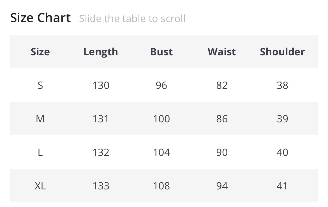Screen dimensions: 328x207
Task: Click the Size column header
Action: point(40,52)
